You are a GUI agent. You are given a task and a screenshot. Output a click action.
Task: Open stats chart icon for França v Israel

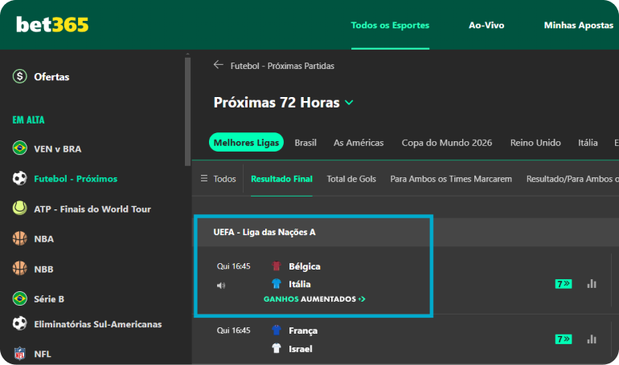[592, 339]
